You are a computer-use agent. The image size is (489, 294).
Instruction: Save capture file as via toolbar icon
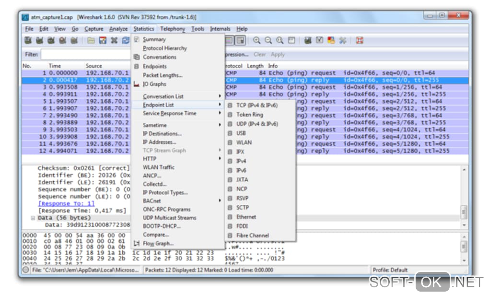pyautogui.click(x=103, y=40)
